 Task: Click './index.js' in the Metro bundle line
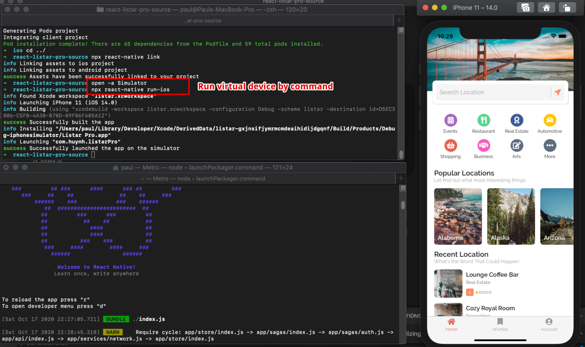[148, 319]
